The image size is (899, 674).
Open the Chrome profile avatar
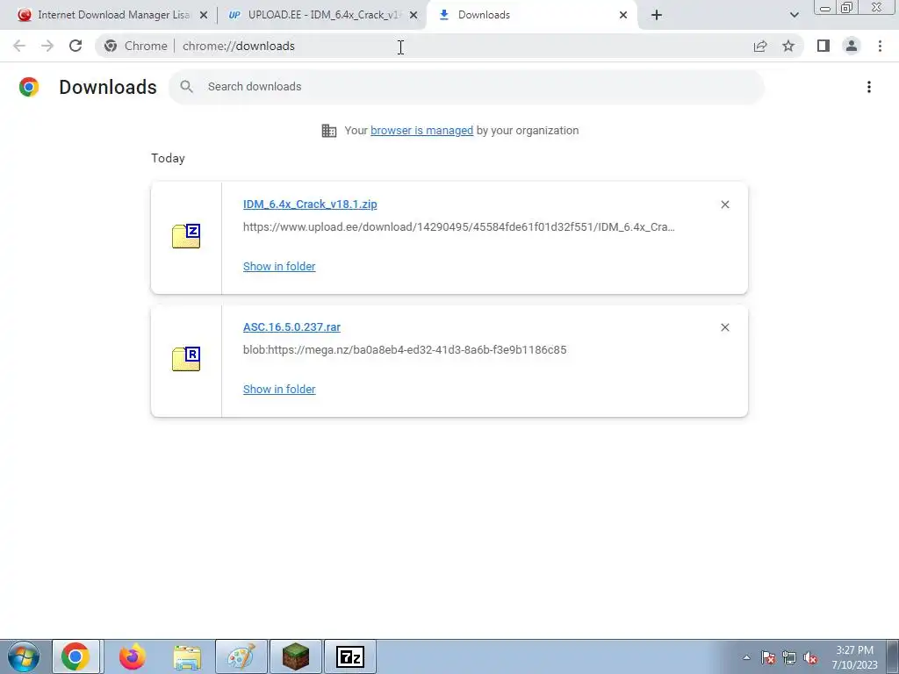point(852,46)
